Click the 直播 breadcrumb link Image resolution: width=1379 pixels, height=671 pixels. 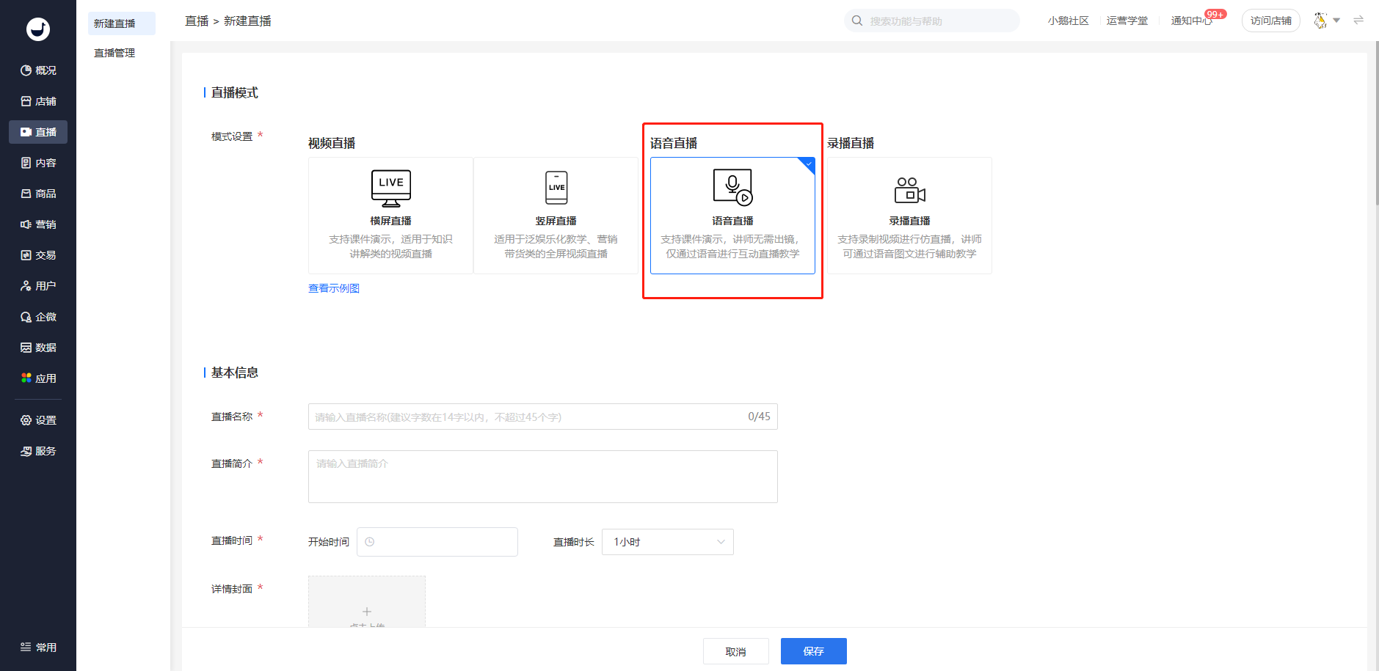[197, 21]
